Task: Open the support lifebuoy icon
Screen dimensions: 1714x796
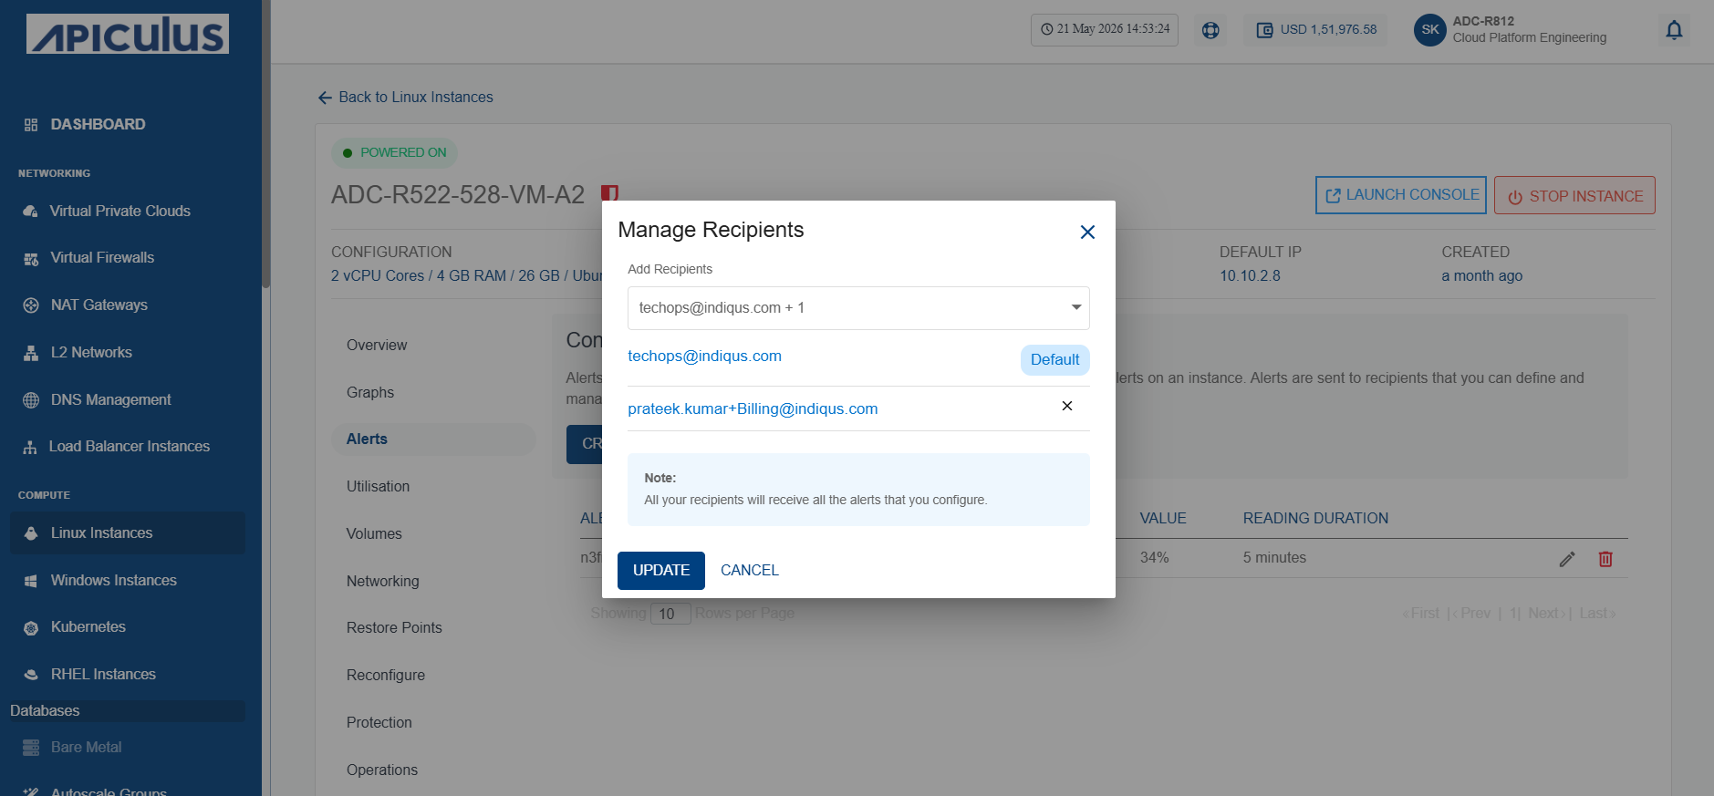Action: click(x=1210, y=30)
